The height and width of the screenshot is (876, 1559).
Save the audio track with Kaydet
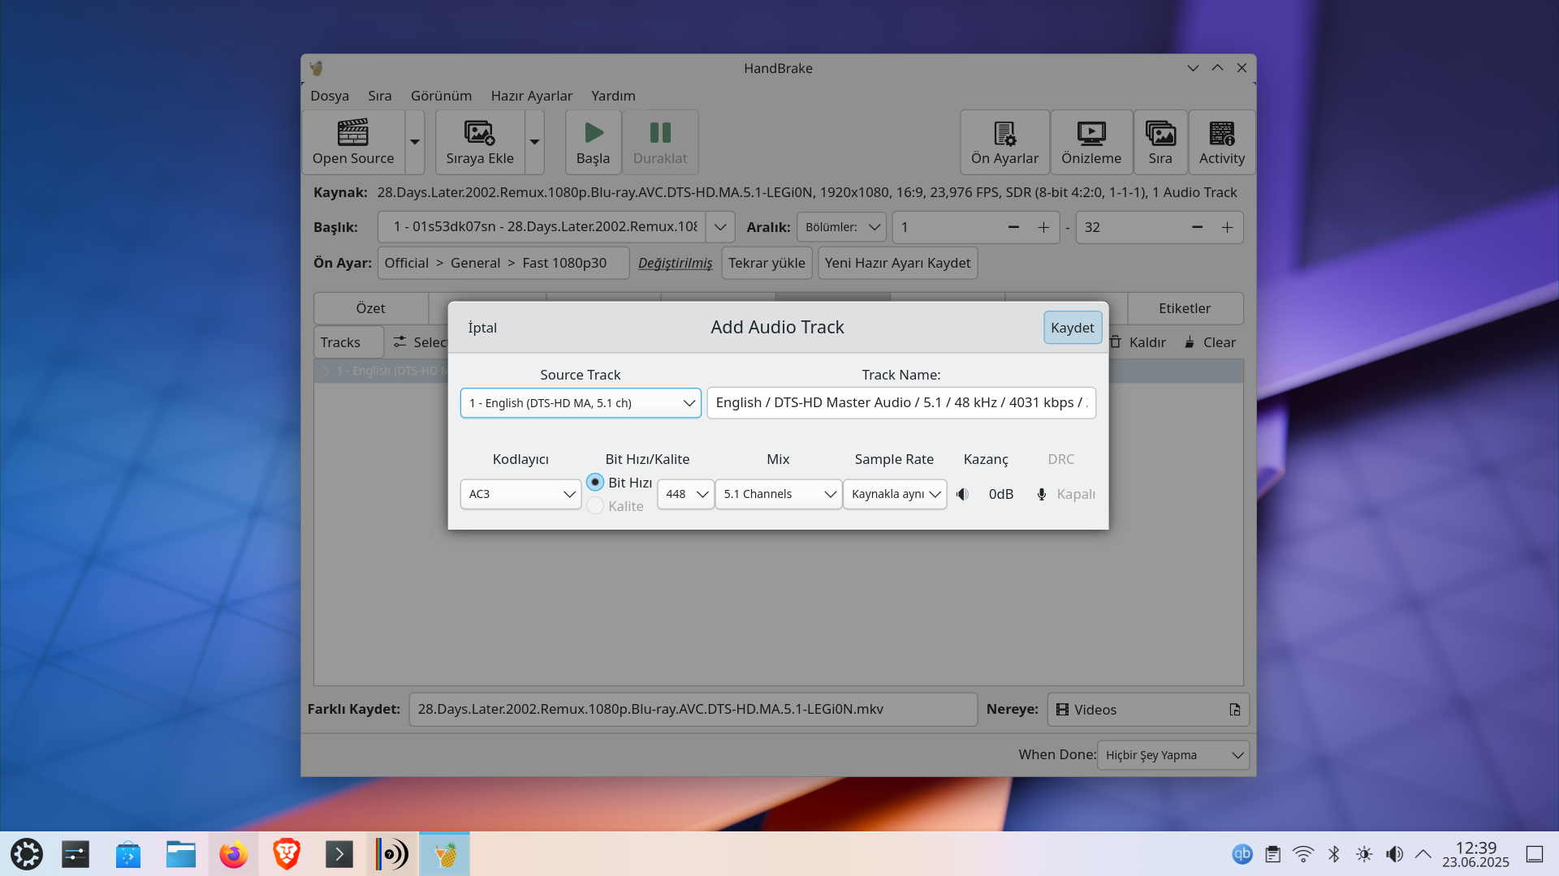[x=1073, y=328]
